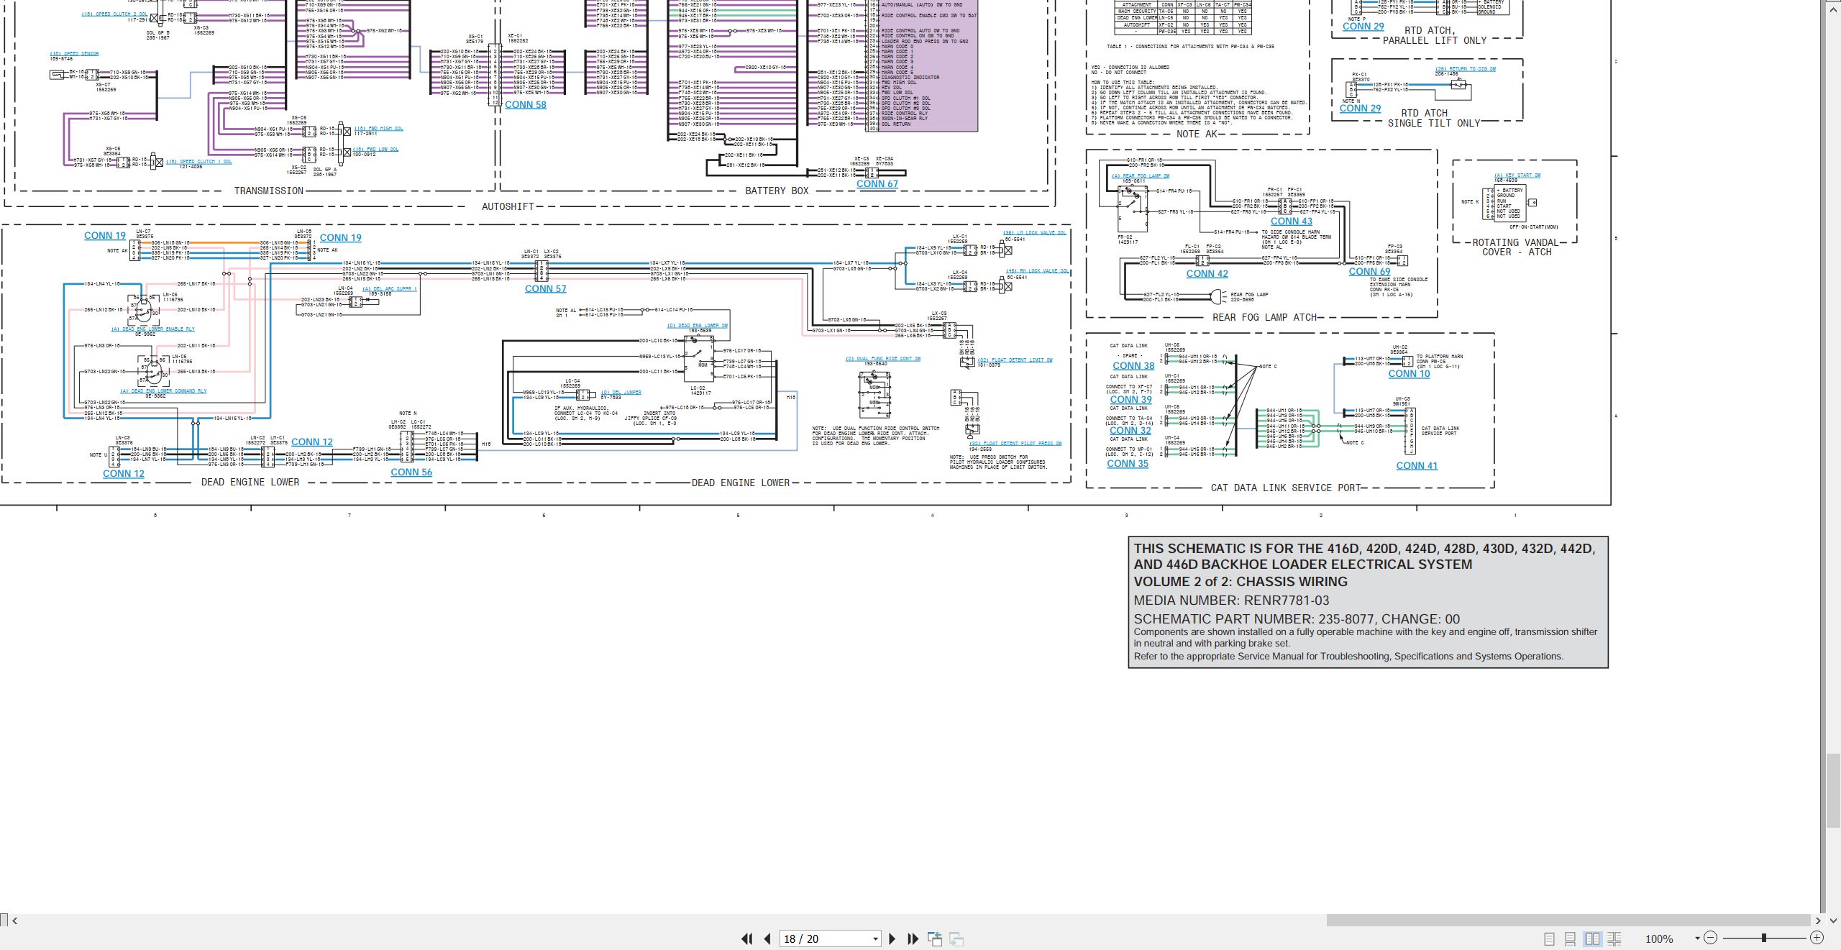
Task: Click the MEDIA NUMBER: RENR7781-03 text
Action: tap(1231, 600)
